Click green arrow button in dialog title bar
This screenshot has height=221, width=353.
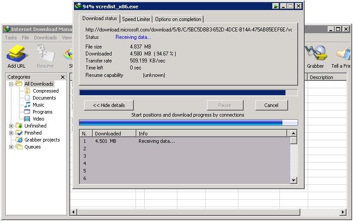pyautogui.click(x=275, y=6)
